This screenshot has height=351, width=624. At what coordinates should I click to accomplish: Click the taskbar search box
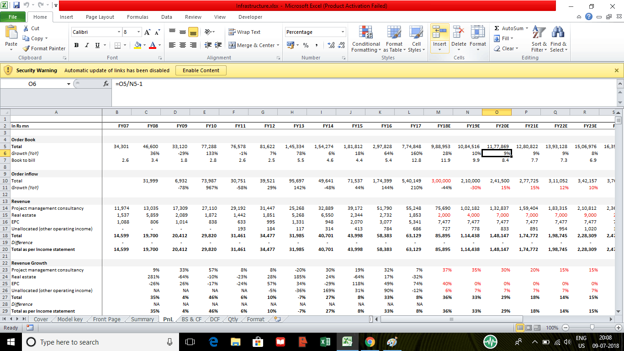tap(100, 342)
